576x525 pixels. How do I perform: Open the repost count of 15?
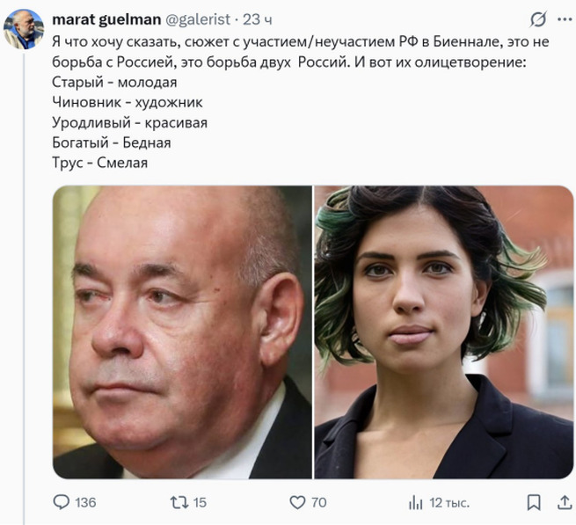coord(200,503)
